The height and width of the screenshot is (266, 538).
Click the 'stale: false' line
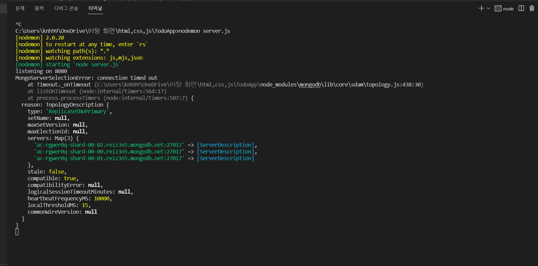pyautogui.click(x=47, y=172)
